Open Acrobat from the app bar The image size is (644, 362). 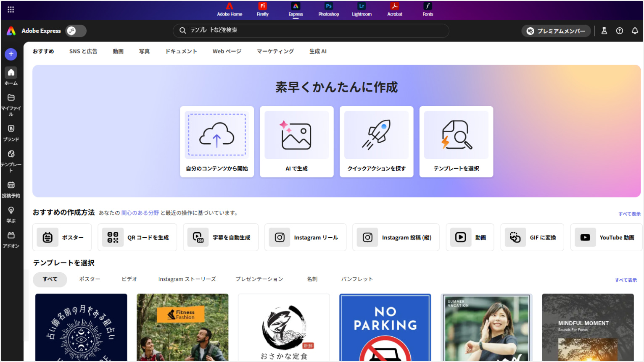pos(394,9)
